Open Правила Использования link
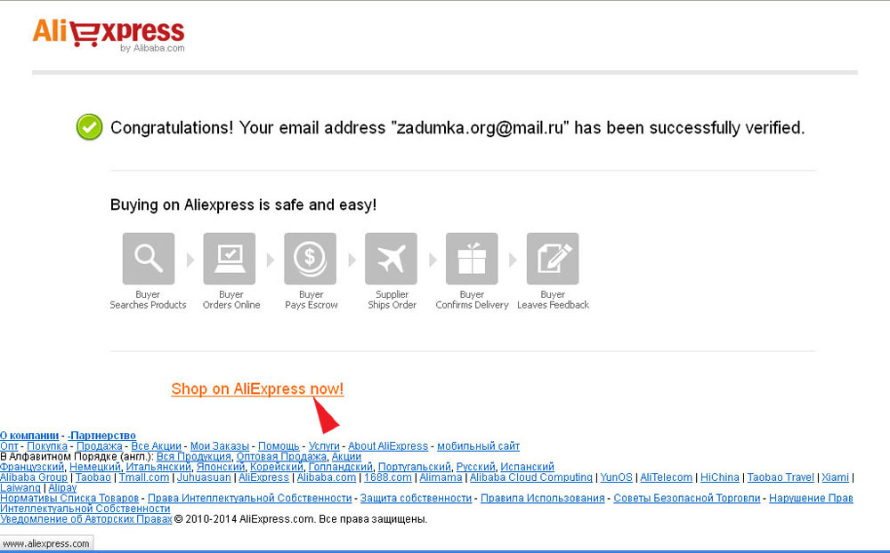 pyautogui.click(x=543, y=498)
